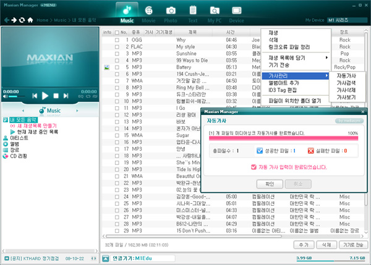Select 가사검색 in submenu
371x265 pixels.
coord(346,83)
